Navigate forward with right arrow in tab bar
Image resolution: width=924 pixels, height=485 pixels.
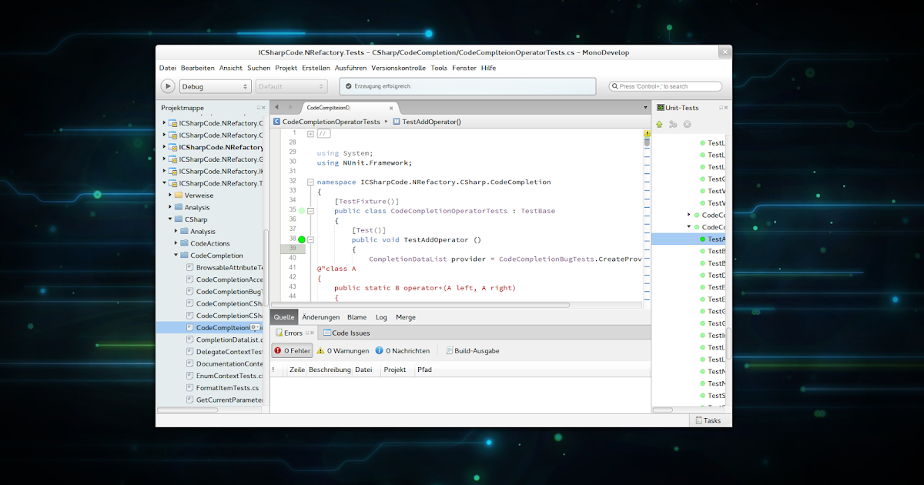pyautogui.click(x=290, y=107)
